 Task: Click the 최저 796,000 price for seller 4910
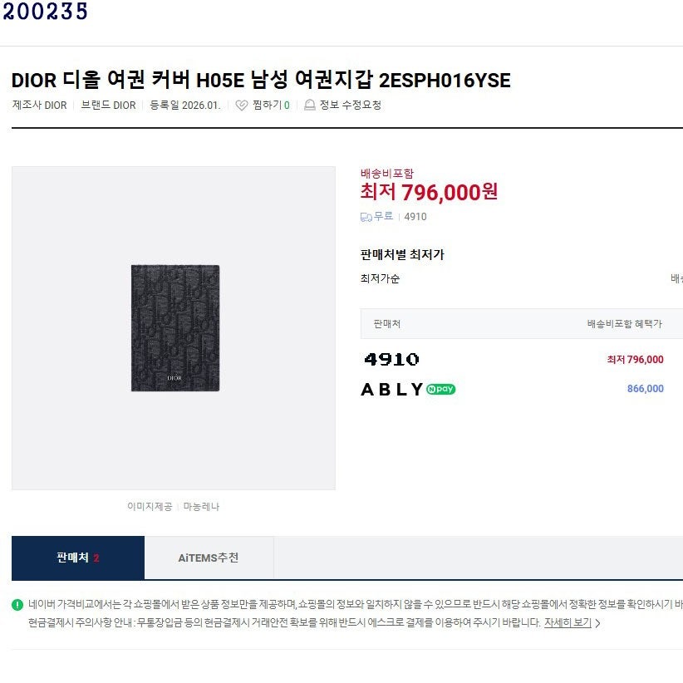click(635, 360)
